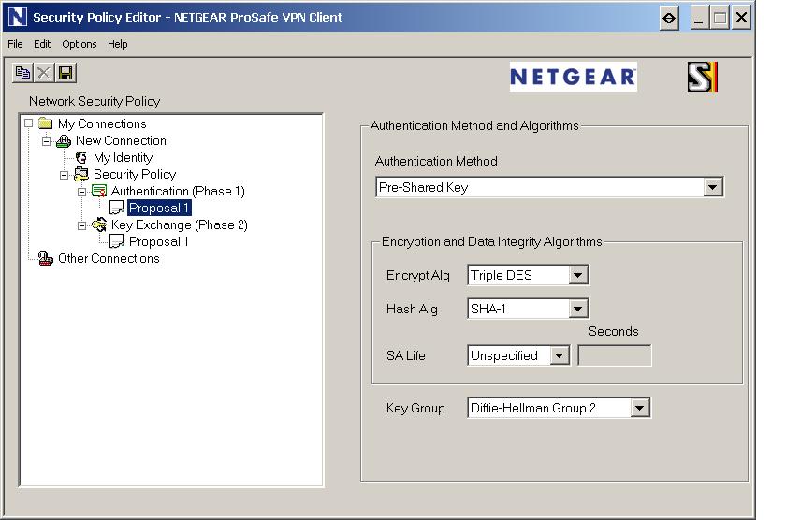Viewport: 786px width, 520px height.
Task: Click the Network Security Policy label
Action: click(x=95, y=101)
